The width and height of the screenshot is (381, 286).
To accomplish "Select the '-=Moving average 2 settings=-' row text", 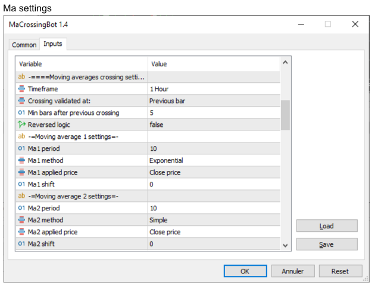I will pyautogui.click(x=73, y=196).
